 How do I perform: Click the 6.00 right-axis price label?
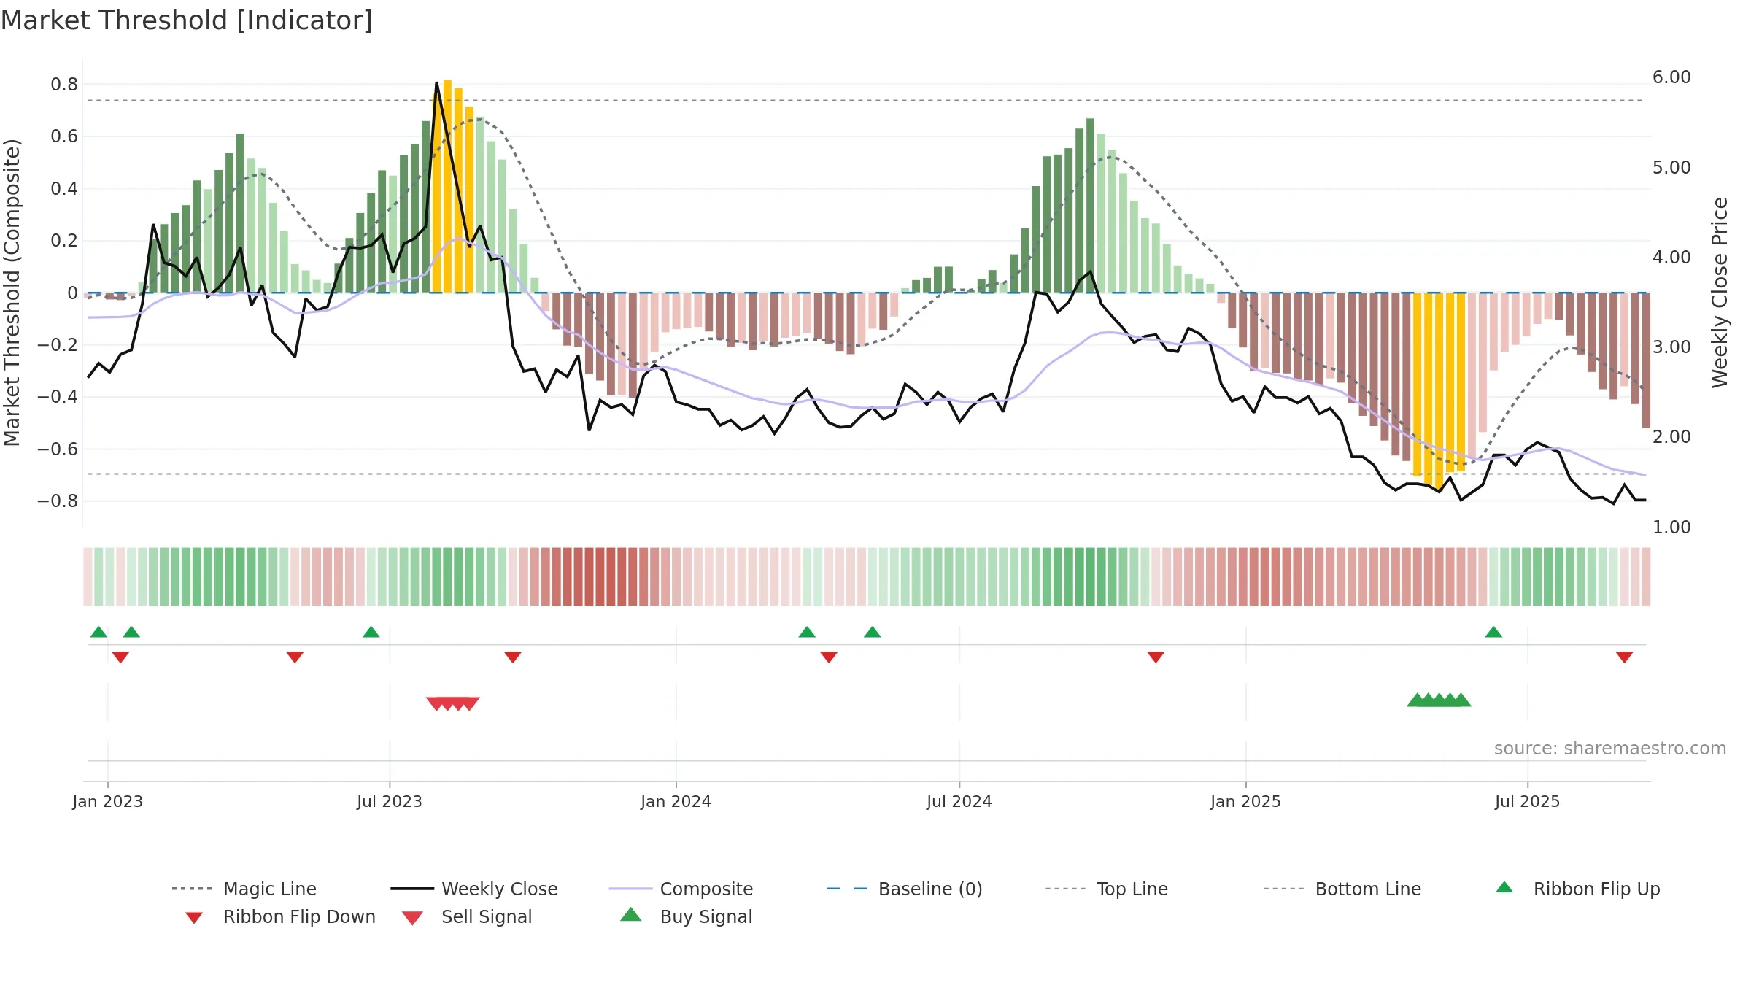(x=1671, y=77)
